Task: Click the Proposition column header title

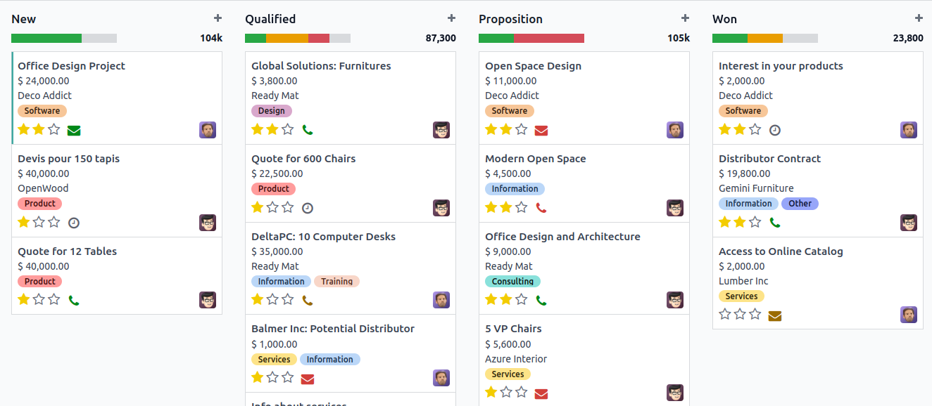Action: (510, 19)
